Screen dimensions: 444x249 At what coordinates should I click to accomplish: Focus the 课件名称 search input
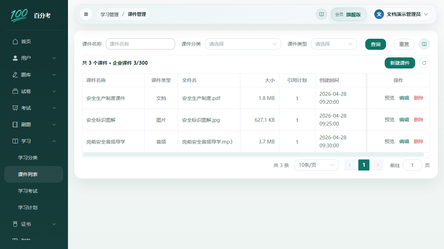[x=140, y=44]
